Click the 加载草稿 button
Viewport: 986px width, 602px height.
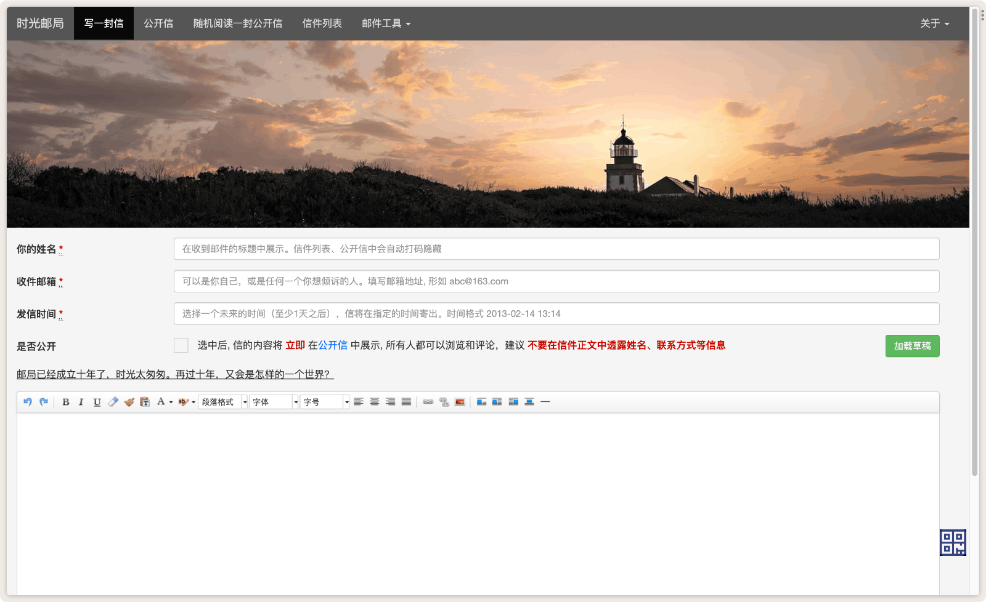[x=912, y=346]
